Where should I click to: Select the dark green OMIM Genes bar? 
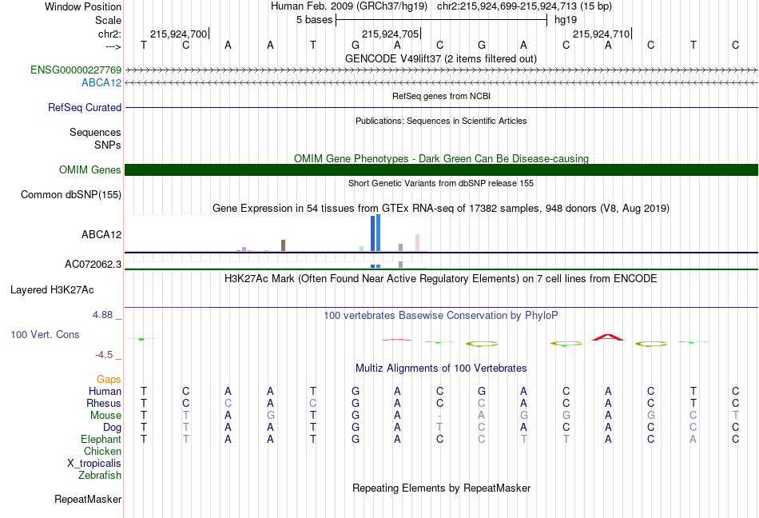point(441,170)
